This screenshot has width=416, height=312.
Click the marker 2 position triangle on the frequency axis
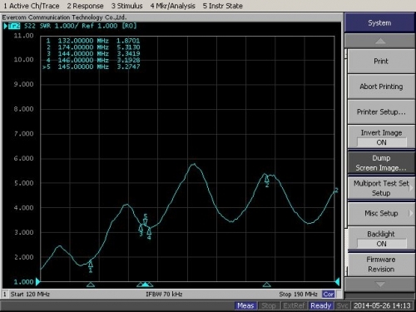click(x=266, y=285)
